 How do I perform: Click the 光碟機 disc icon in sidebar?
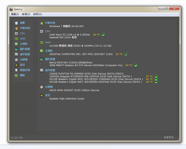(x=16, y=60)
